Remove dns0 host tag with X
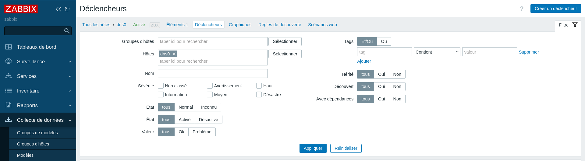The height and width of the screenshot is (161, 585). 174,54
